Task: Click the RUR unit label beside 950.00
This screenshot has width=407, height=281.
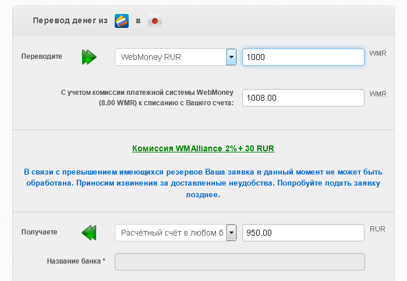Action: tap(377, 229)
